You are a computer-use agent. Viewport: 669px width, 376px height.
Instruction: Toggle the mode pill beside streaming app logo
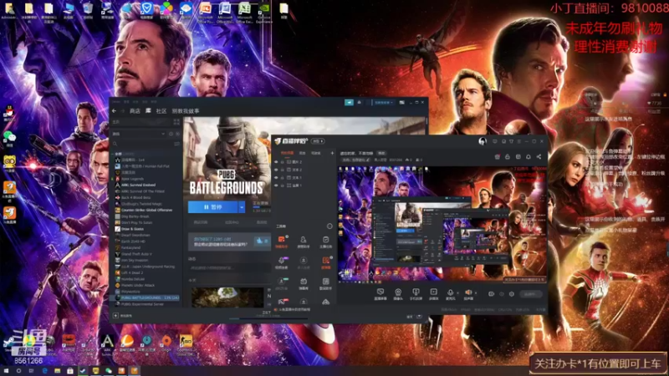[318, 141]
